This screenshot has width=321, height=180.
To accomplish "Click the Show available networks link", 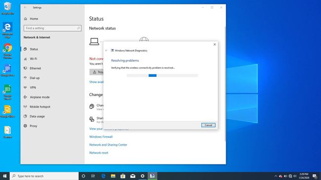I will point(96,82).
